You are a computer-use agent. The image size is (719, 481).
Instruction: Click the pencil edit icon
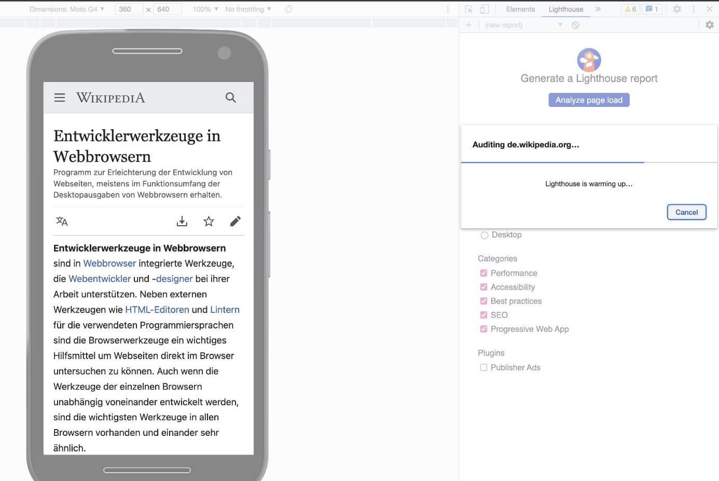236,222
